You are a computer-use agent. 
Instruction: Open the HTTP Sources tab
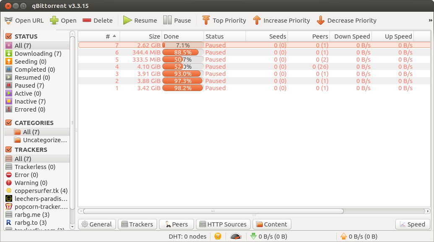(x=223, y=224)
